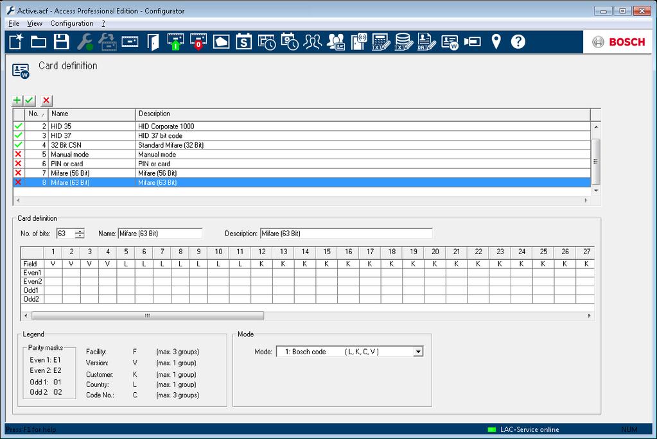The height and width of the screenshot is (439, 657).
Task: Click the card list scroll up arrow
Action: pyautogui.click(x=596, y=126)
